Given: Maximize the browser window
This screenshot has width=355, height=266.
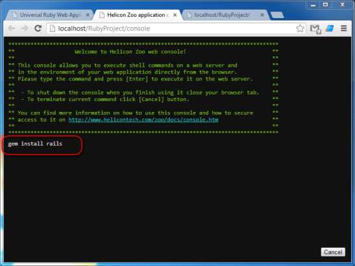Looking at the screenshot, I should (325, 5).
